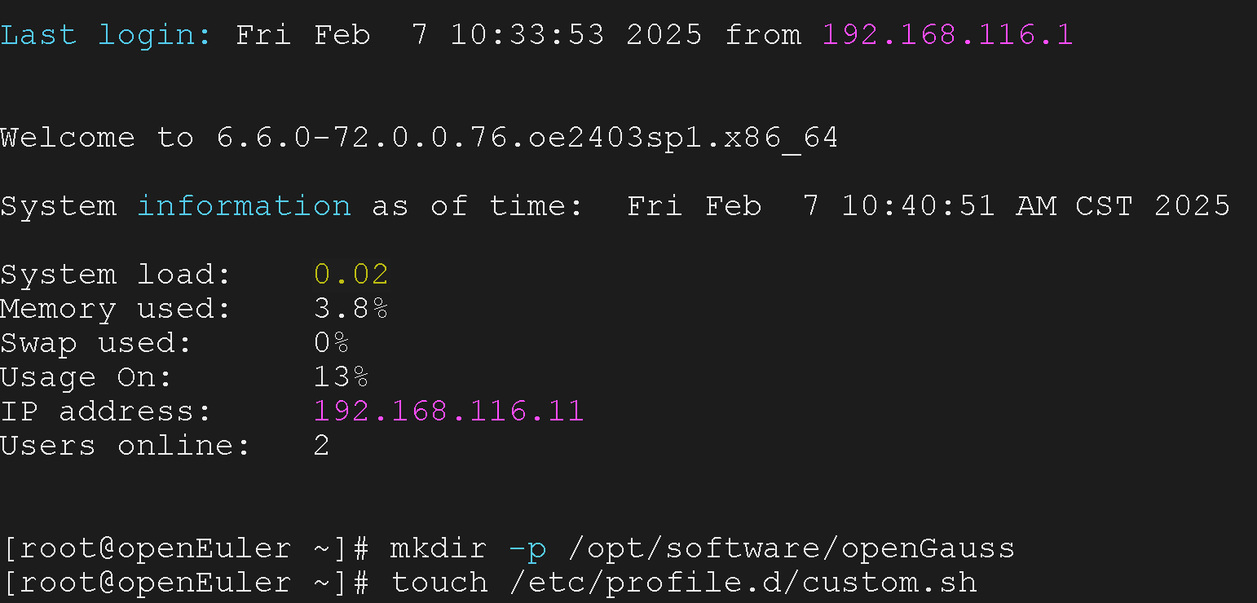Click the 'IP address:' label
The width and height of the screenshot is (1257, 603).
[105, 411]
